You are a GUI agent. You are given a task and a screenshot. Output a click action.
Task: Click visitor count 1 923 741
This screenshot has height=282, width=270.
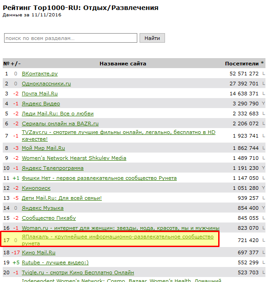[245, 136]
